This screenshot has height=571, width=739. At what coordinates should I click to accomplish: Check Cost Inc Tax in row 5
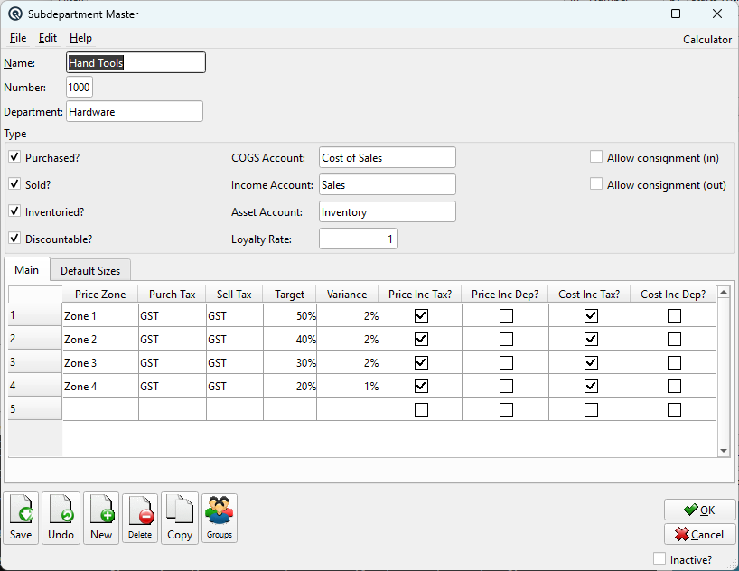591,410
